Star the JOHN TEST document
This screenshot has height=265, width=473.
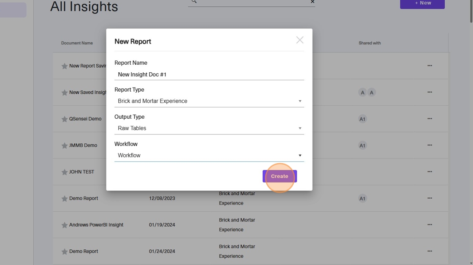[64, 172]
